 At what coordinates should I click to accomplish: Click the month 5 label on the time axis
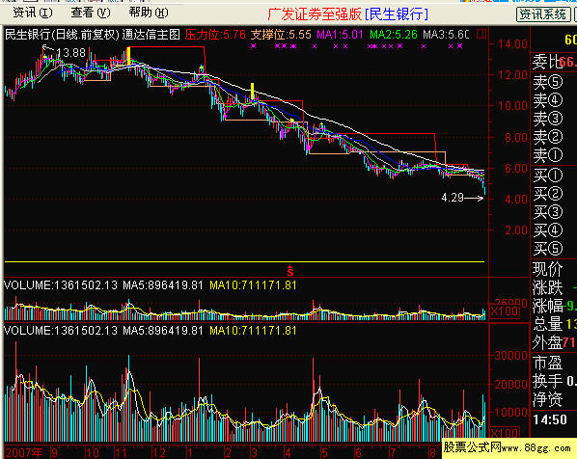click(324, 453)
